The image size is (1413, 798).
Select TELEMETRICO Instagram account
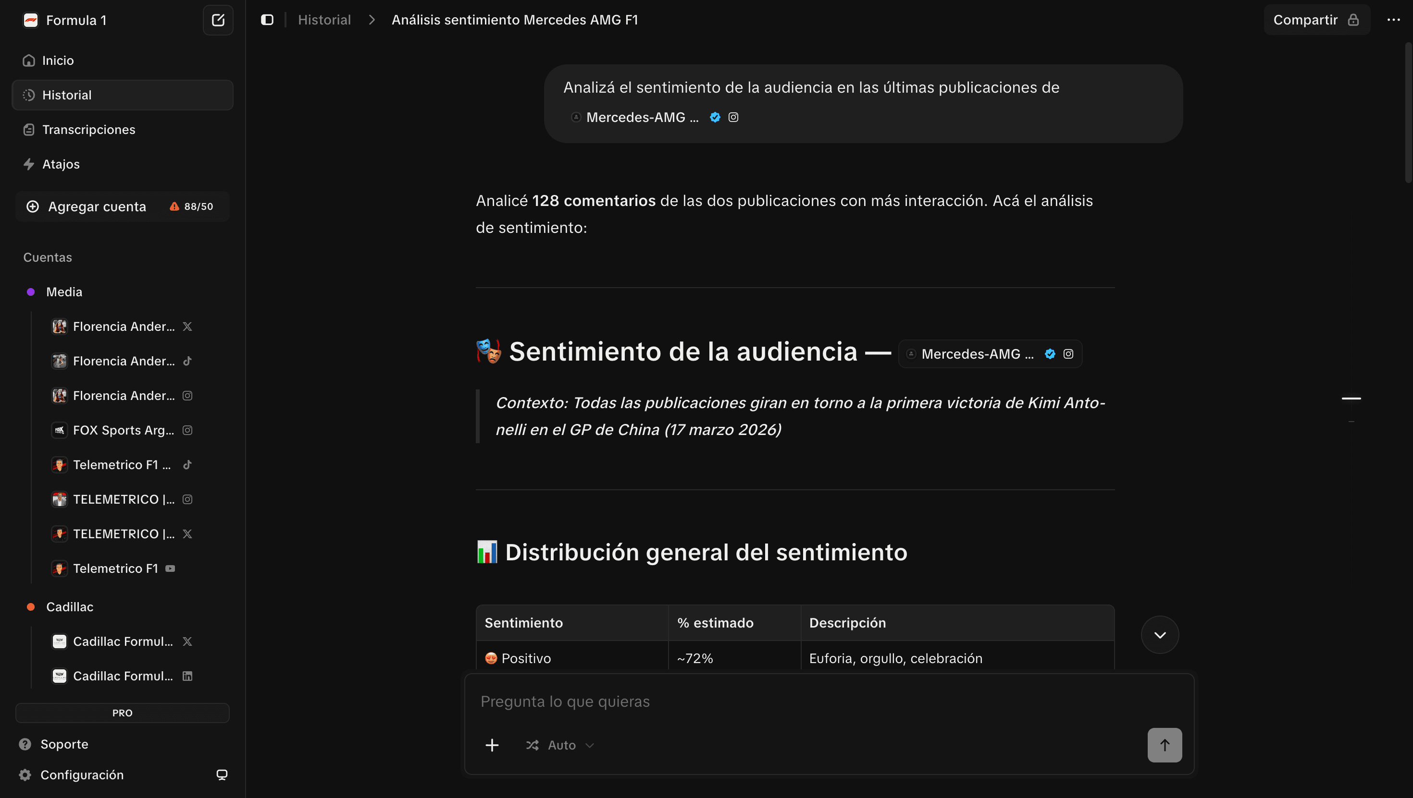122,499
